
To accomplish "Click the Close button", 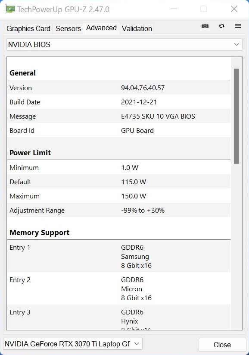I will coord(222,345).
